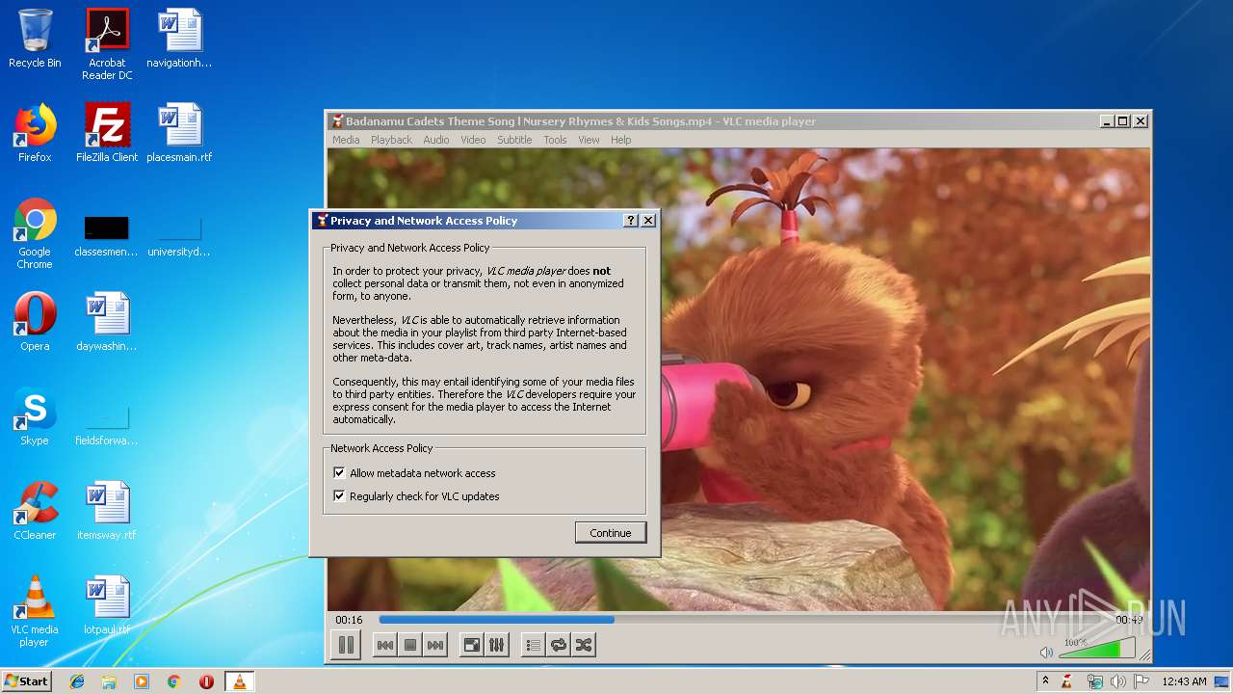The height and width of the screenshot is (694, 1233).
Task: Click the VLC taskbar button
Action: (239, 681)
